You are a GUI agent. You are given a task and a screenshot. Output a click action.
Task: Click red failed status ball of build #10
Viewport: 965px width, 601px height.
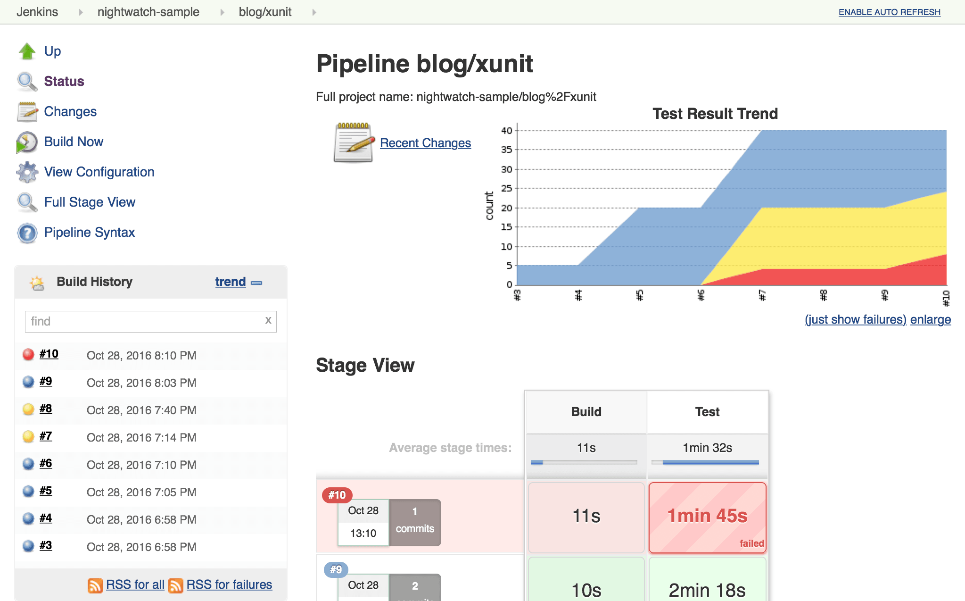(28, 354)
